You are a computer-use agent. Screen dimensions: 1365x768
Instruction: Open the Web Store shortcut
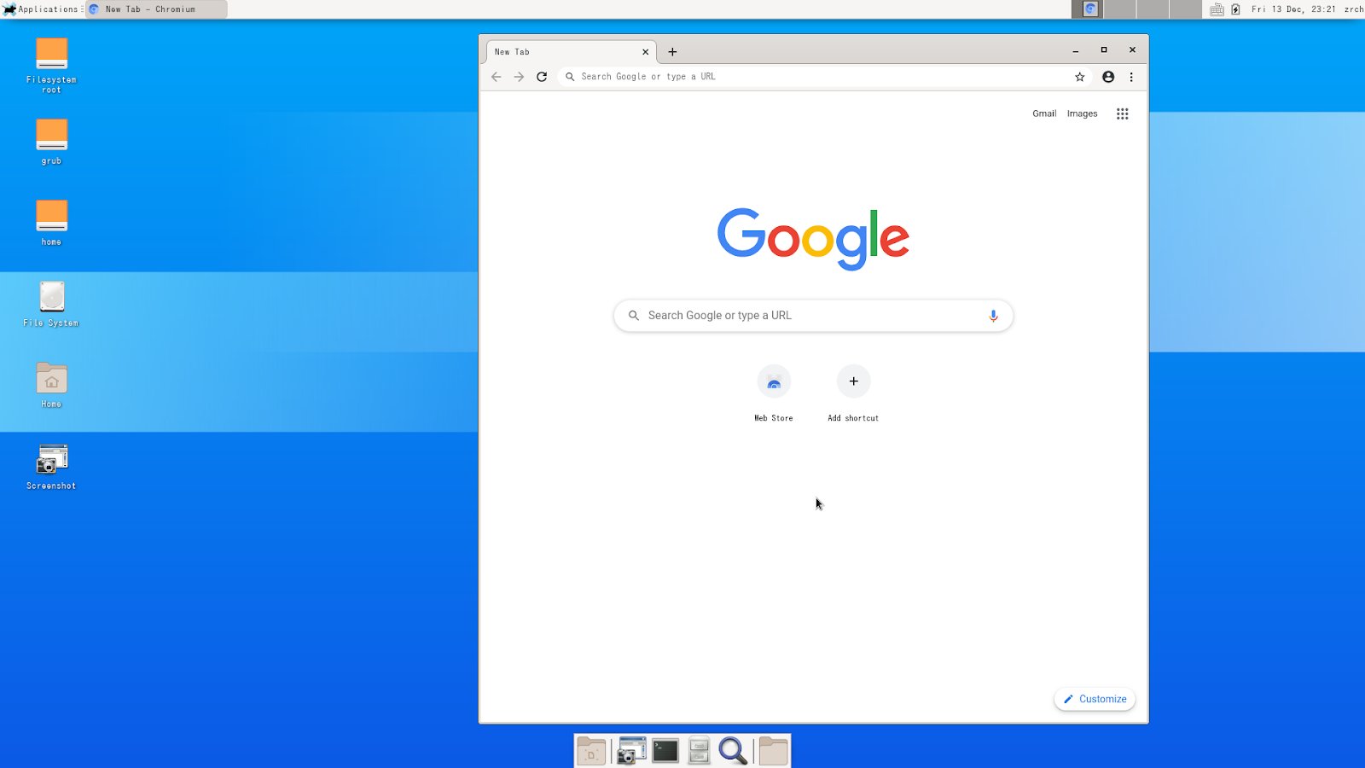tap(773, 381)
